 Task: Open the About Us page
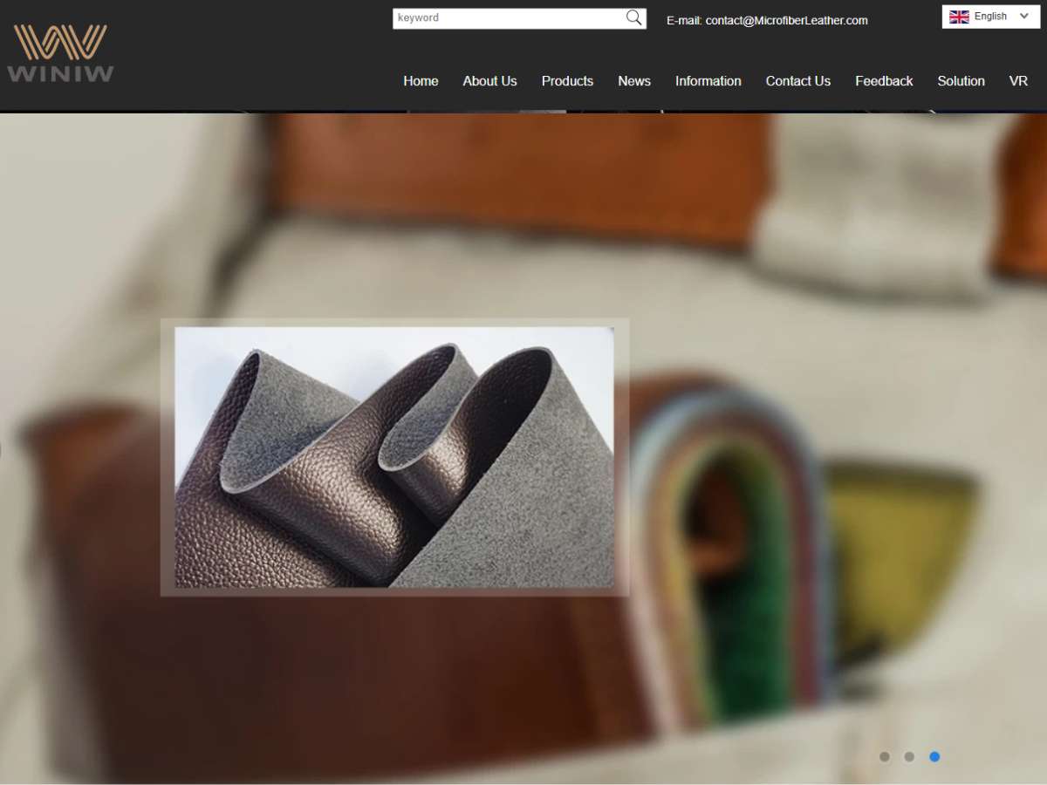point(489,81)
